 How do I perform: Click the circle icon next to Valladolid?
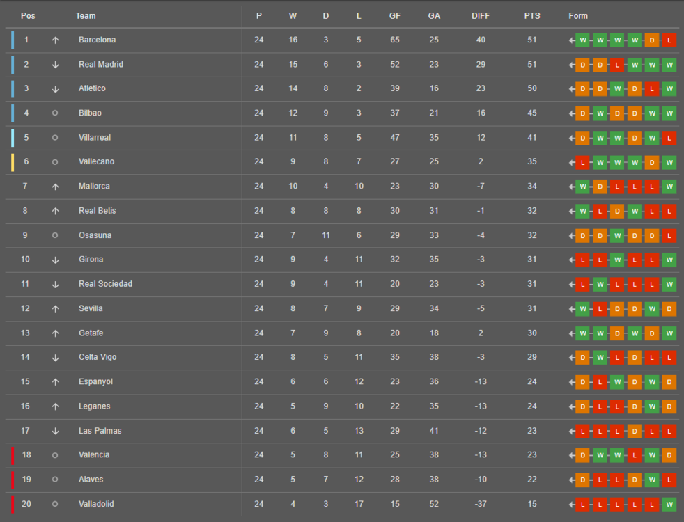(55, 504)
